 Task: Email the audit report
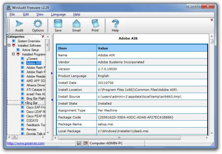coord(76,26)
